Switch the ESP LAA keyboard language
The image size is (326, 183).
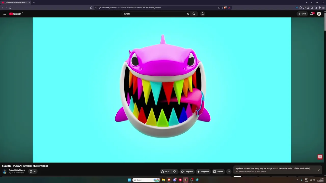306,180
